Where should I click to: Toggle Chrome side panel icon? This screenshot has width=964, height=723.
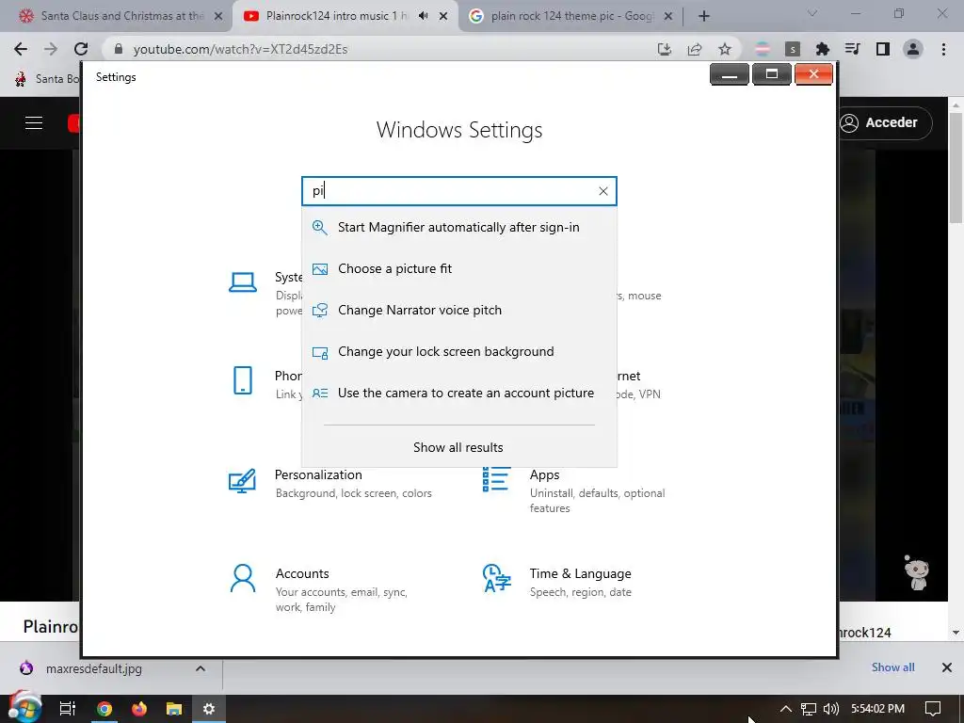point(883,49)
